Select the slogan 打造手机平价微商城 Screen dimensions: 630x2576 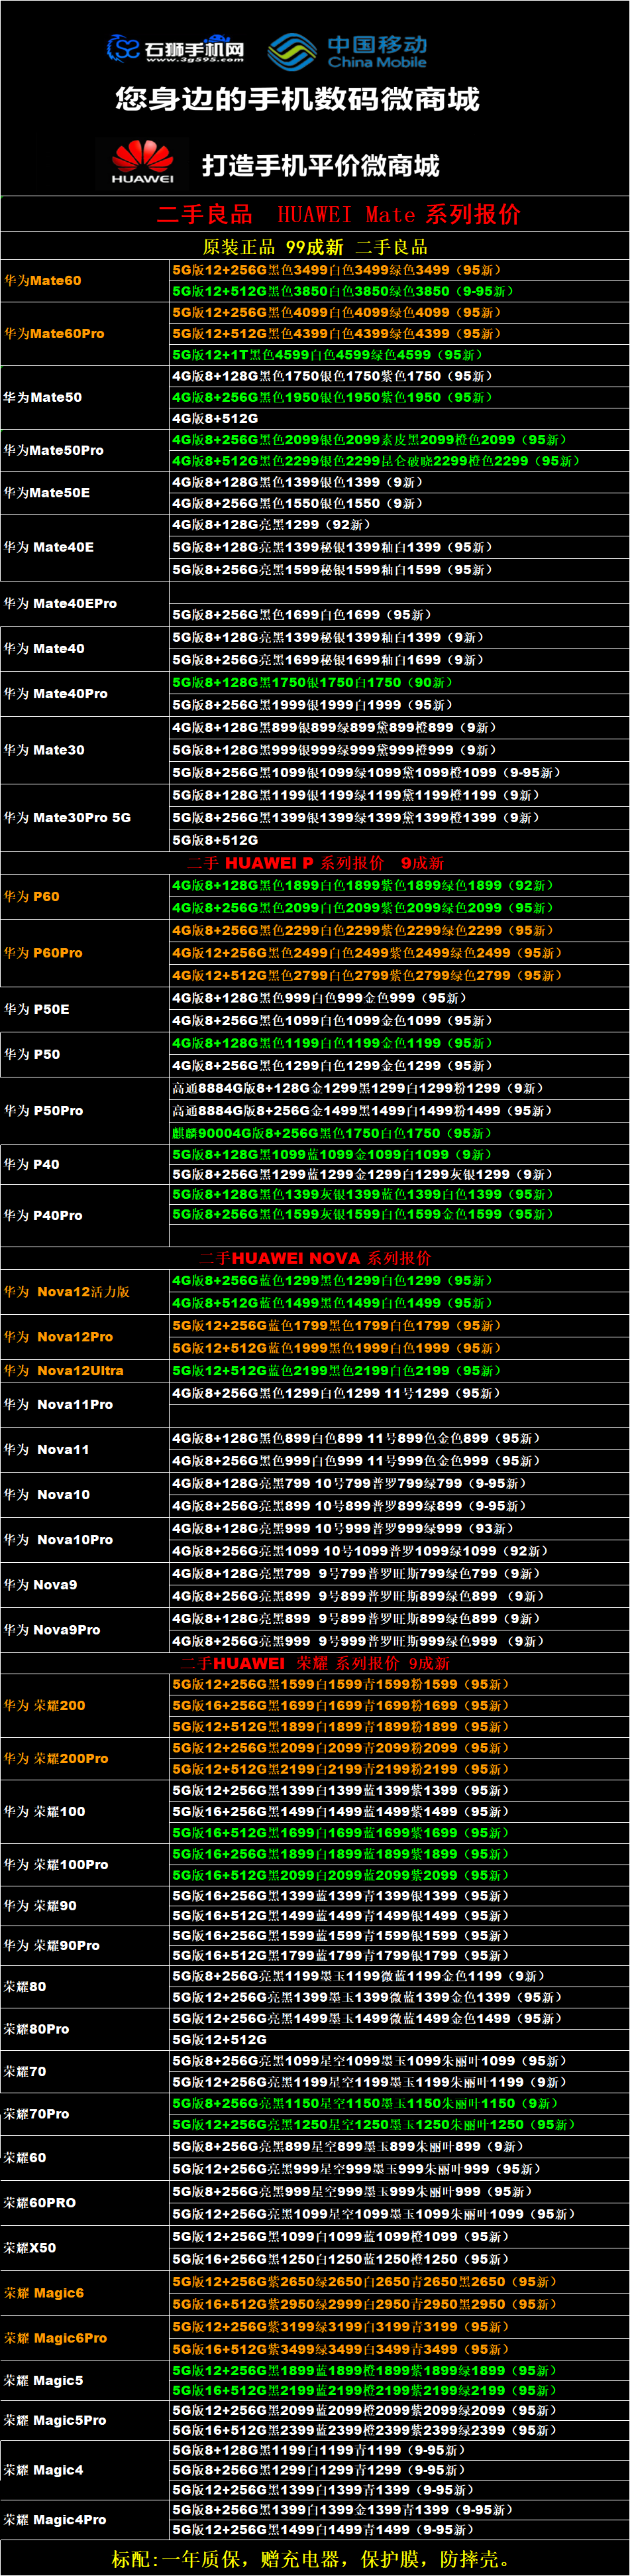pos(321,165)
